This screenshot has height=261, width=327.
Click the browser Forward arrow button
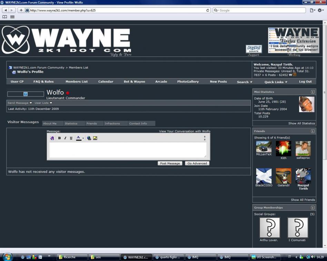point(12,10)
